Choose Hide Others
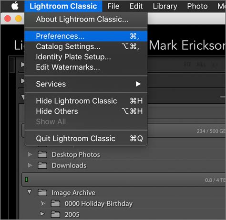Image resolution: width=226 pixels, height=220 pixels. point(86,111)
